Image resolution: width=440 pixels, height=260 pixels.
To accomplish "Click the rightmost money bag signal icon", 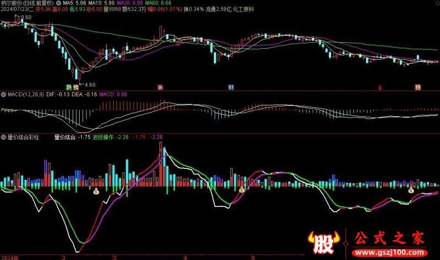I will 411,190.
